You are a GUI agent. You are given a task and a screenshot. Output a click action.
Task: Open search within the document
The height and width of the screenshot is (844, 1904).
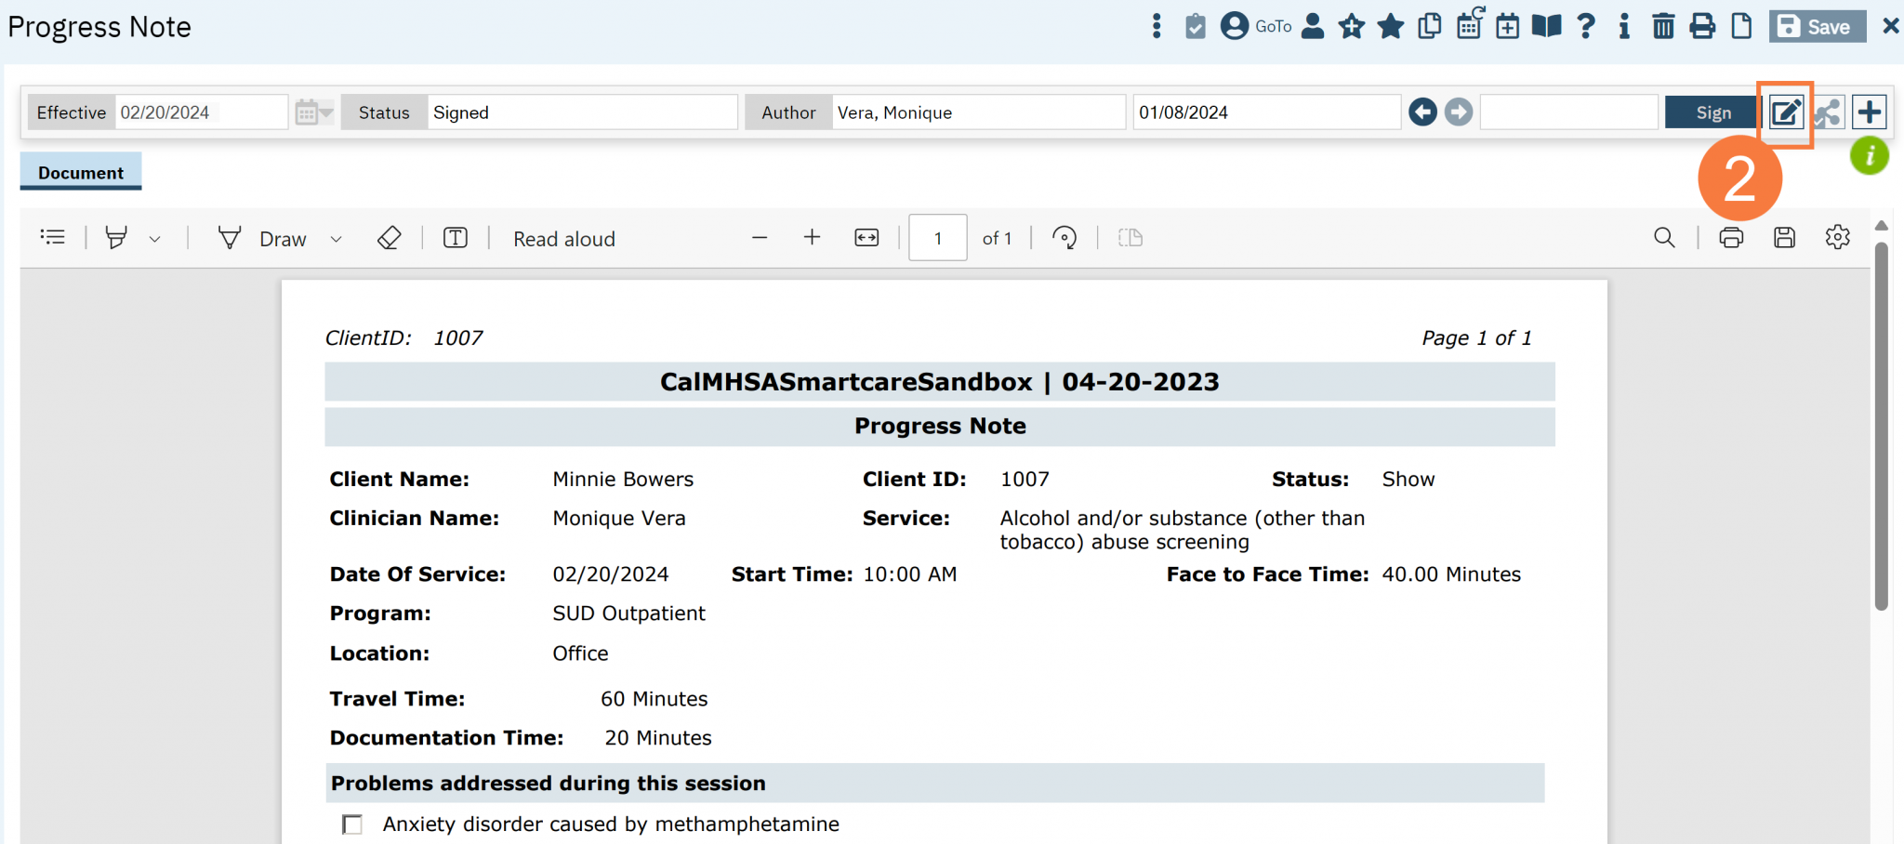pos(1664,237)
